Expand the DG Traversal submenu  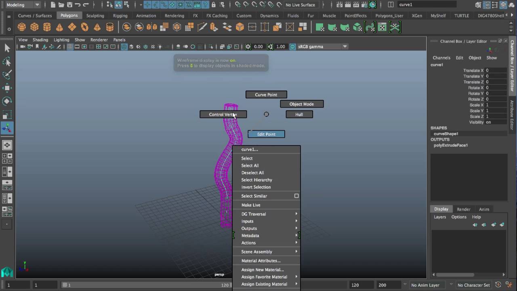click(267, 214)
